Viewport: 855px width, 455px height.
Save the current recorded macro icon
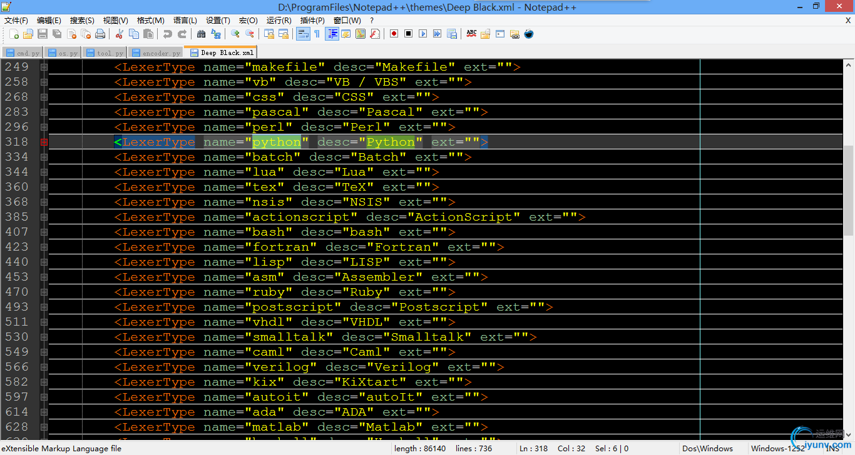click(x=451, y=34)
